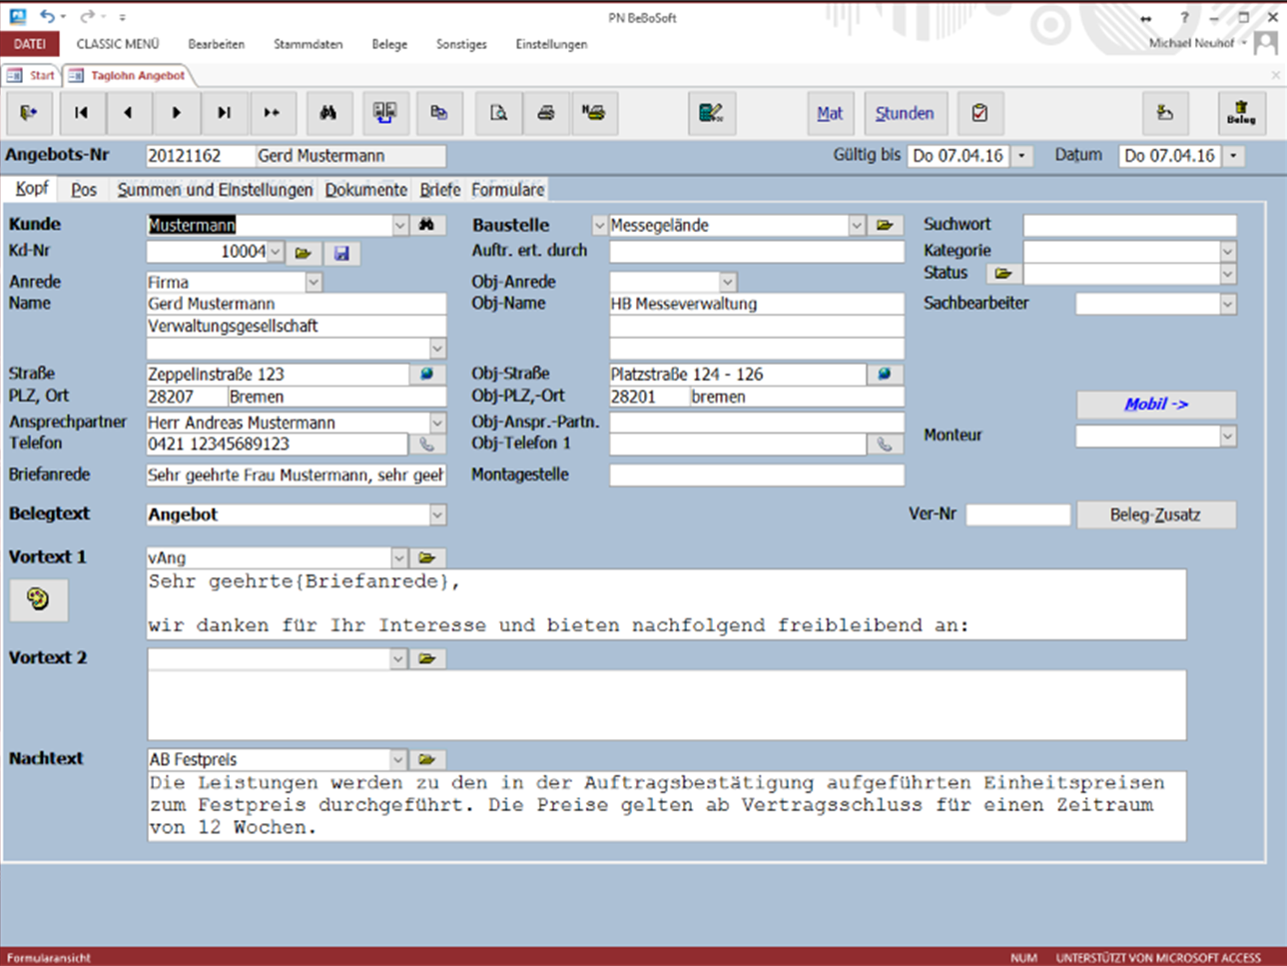Open the Stammdaten menu

point(308,44)
